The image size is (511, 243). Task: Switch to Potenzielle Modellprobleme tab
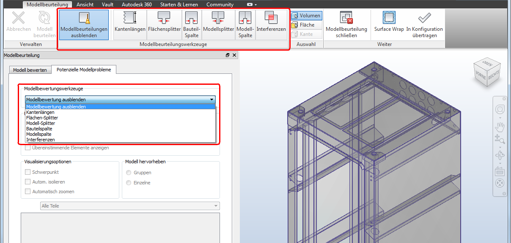tap(84, 70)
